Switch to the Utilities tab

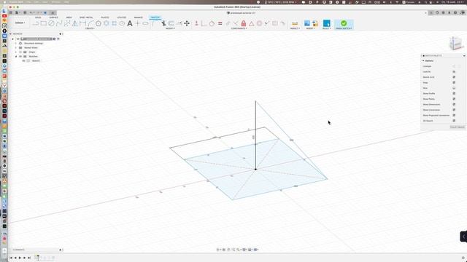pos(122,17)
